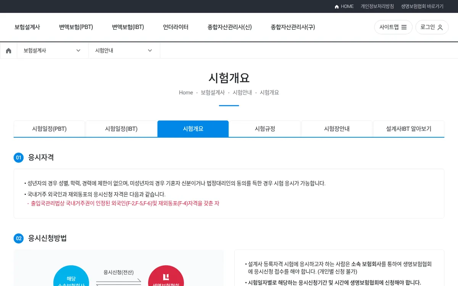Click 시험안내 in the page path

[x=242, y=93]
